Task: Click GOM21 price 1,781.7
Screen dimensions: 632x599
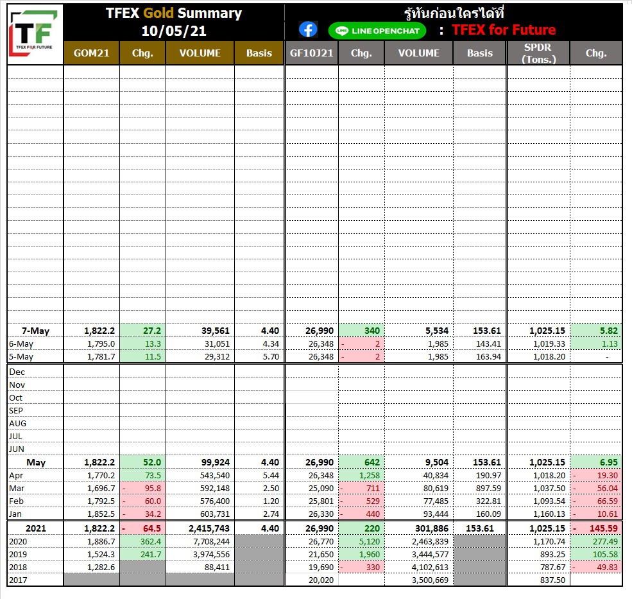Action: [x=101, y=357]
